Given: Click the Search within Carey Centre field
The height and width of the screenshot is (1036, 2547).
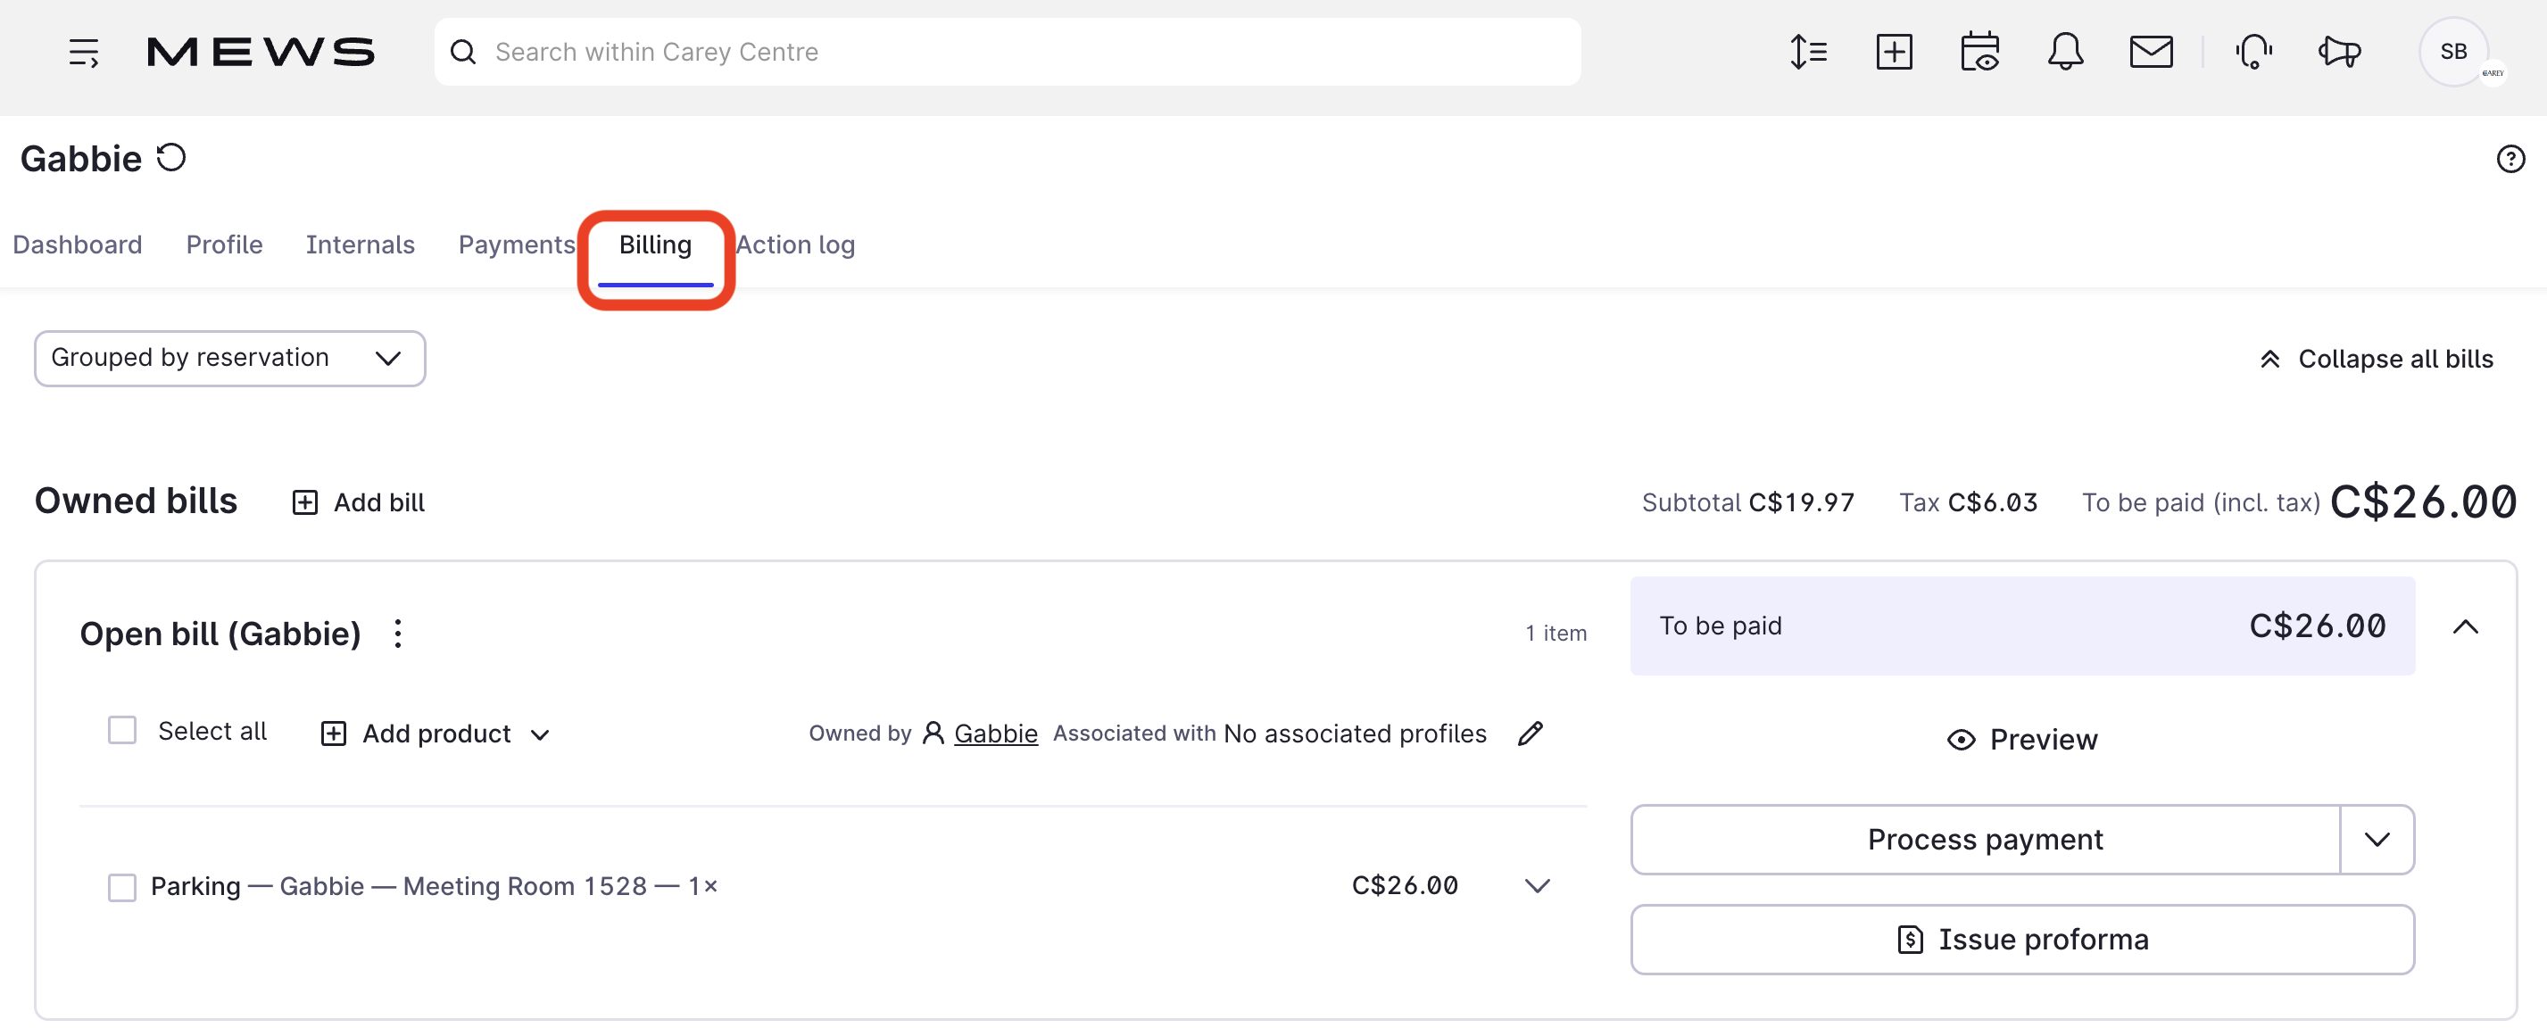Looking at the screenshot, I should click(1007, 52).
